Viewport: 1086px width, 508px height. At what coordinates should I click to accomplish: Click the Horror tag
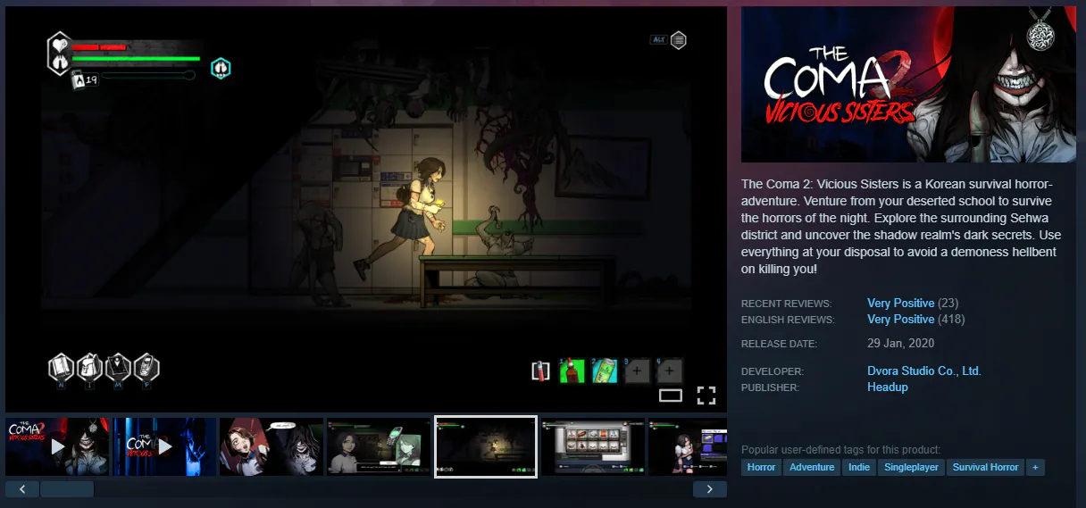(761, 467)
